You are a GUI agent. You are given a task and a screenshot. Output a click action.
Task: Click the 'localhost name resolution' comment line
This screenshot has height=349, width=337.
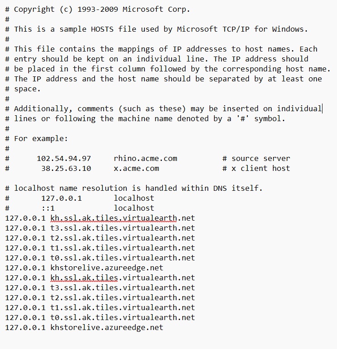[138, 188]
